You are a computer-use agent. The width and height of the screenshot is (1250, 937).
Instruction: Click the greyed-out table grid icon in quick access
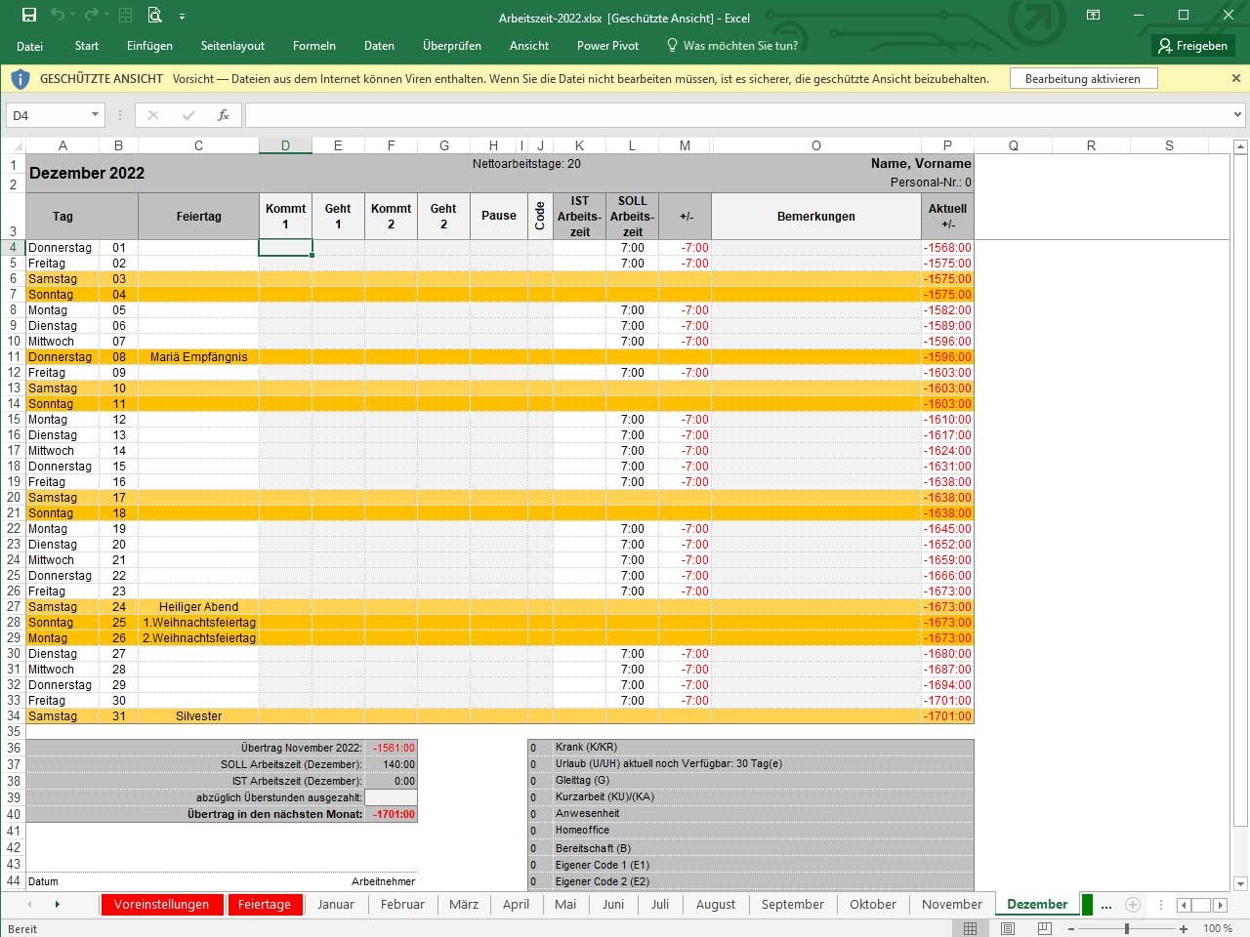(x=125, y=16)
